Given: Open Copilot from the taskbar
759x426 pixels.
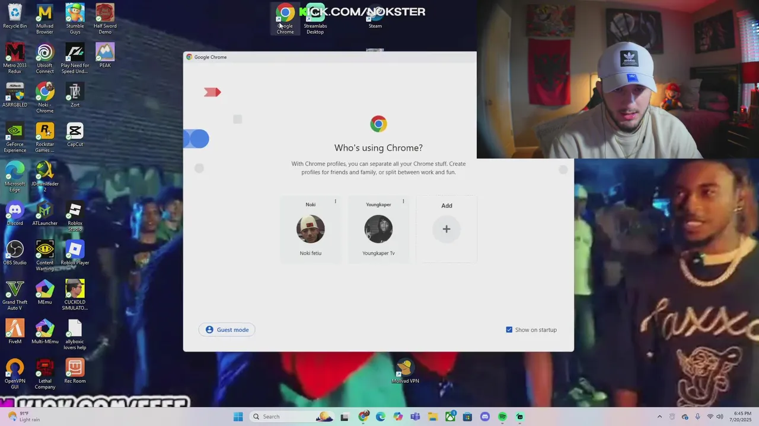Looking at the screenshot, I should (x=398, y=417).
